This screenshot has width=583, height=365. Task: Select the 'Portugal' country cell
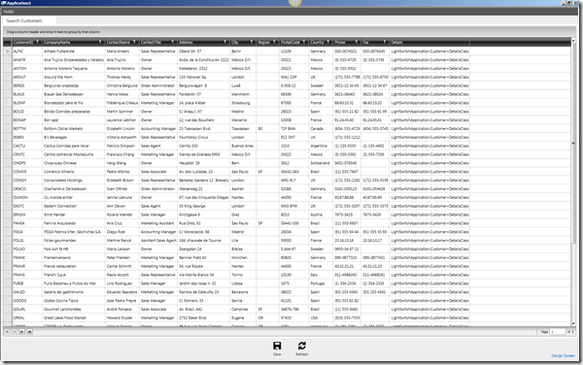(321, 283)
